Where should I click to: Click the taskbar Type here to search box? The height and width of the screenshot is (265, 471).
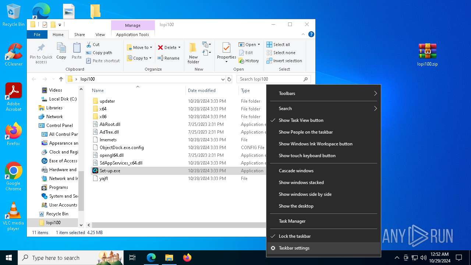point(71,258)
